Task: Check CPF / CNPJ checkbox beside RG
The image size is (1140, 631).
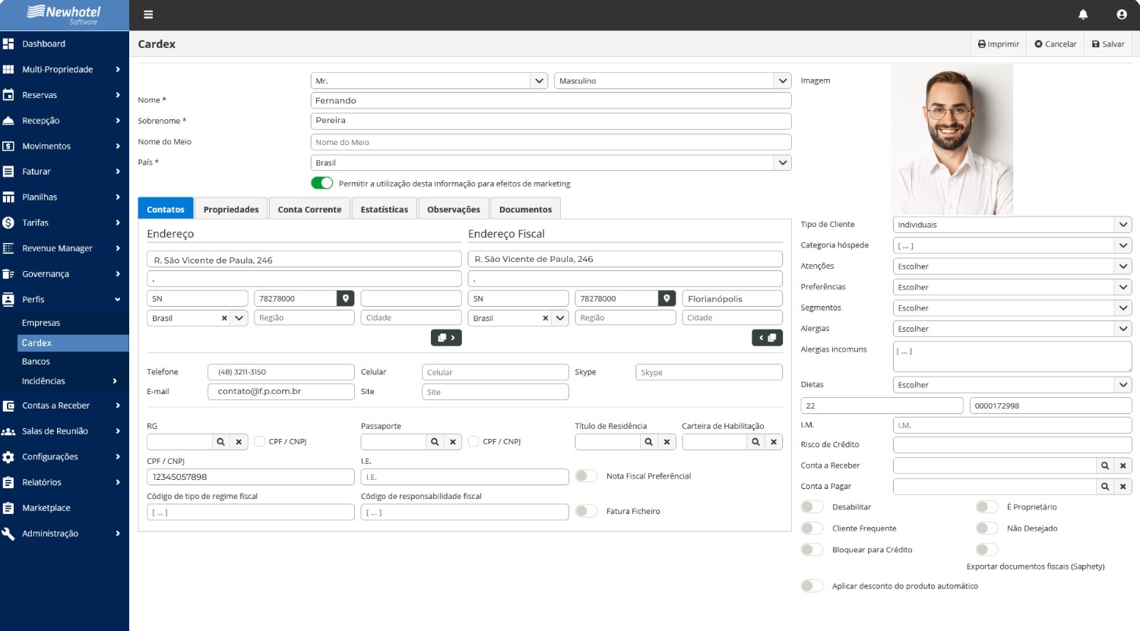Action: click(259, 441)
